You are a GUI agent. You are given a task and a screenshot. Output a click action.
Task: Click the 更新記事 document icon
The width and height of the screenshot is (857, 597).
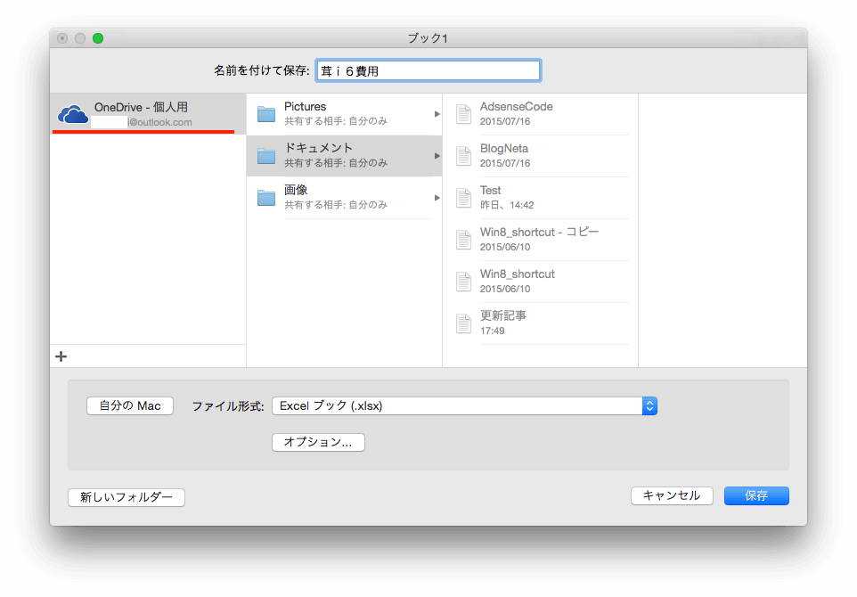click(x=463, y=323)
